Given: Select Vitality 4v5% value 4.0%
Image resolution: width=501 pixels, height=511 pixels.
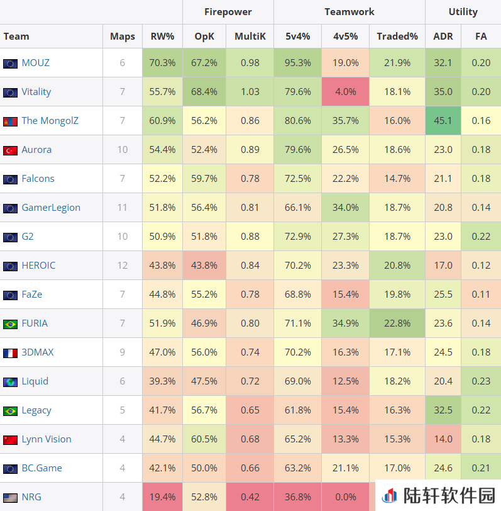Looking at the screenshot, I should point(345,92).
